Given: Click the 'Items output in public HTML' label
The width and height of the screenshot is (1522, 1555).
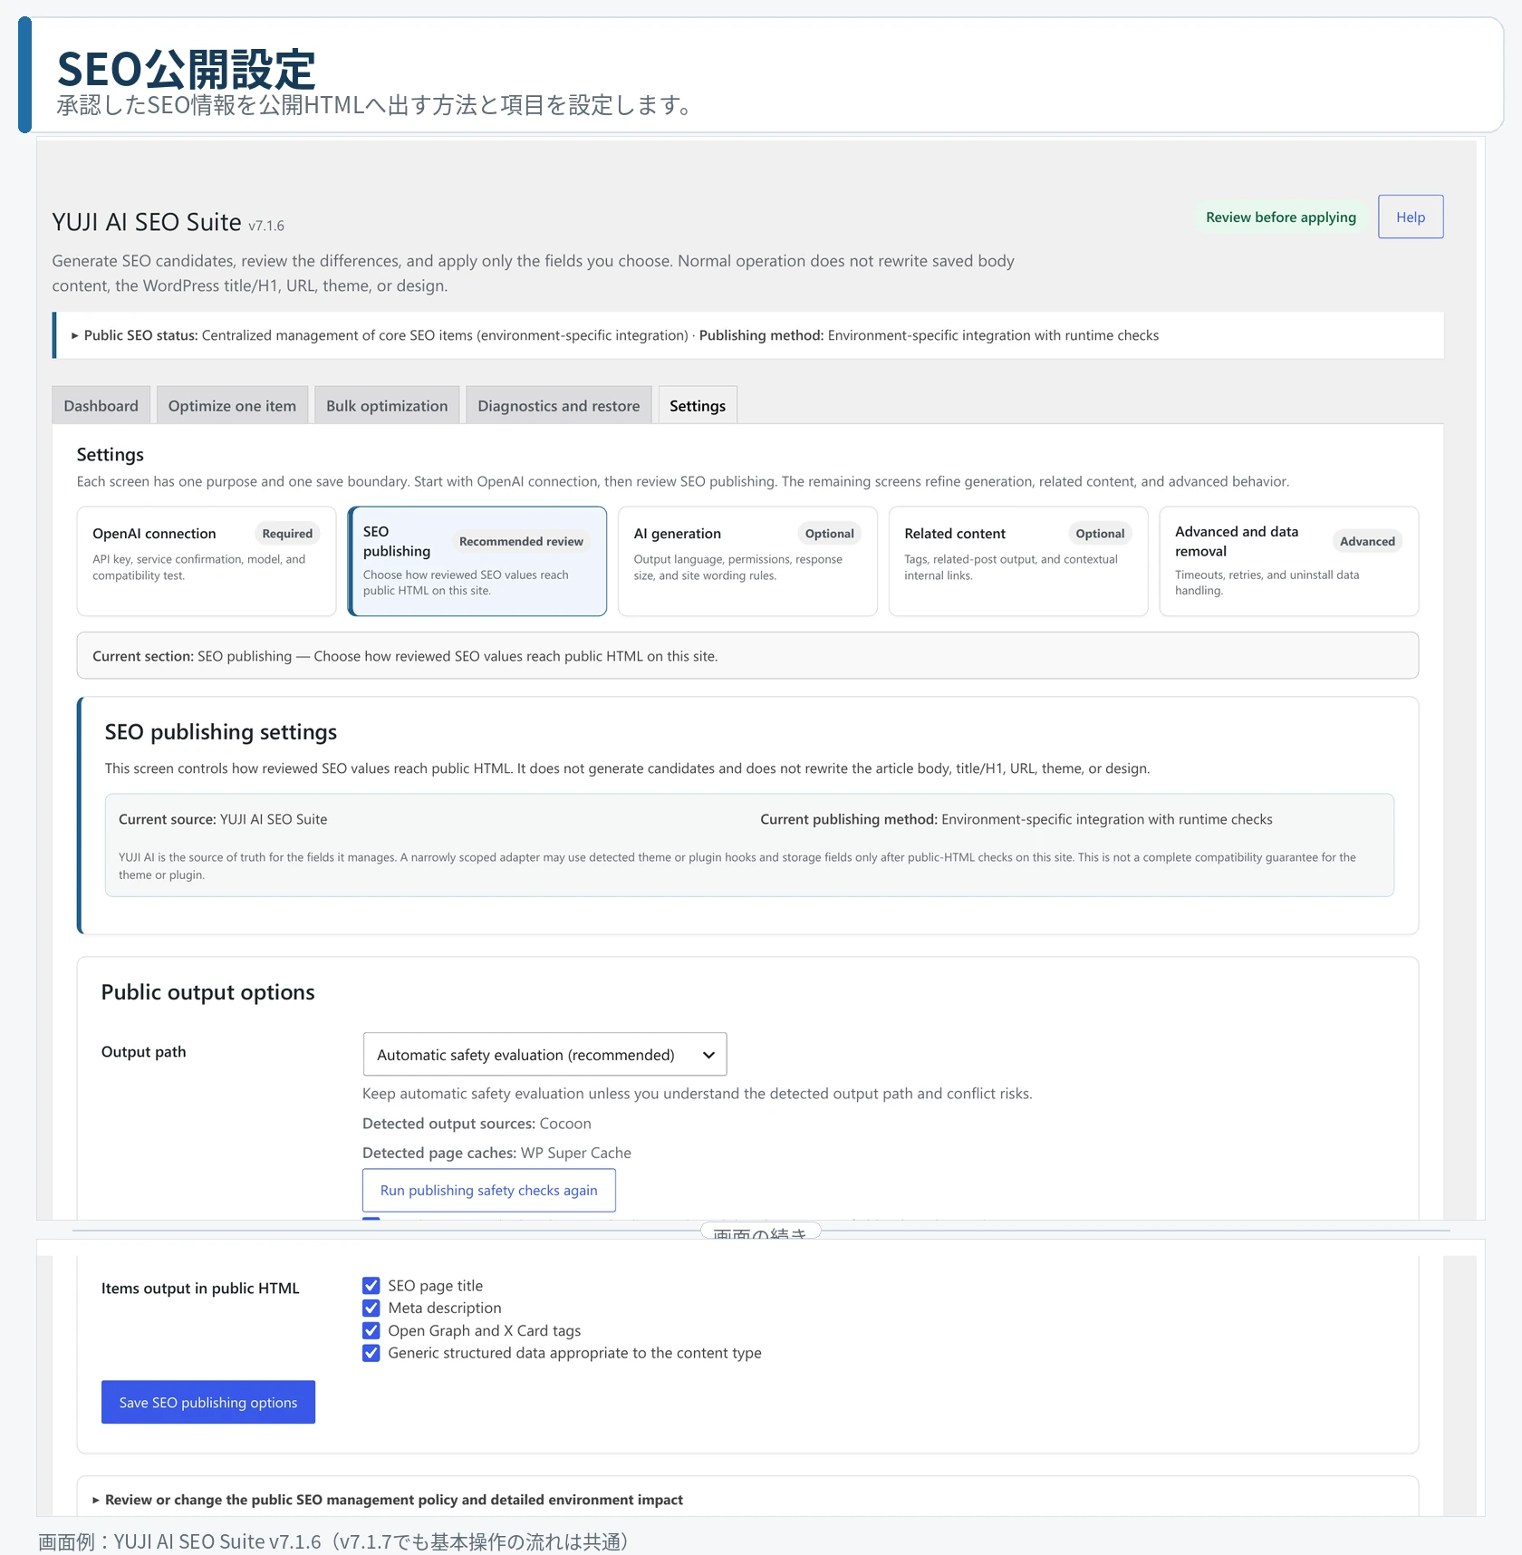Looking at the screenshot, I should coord(200,1288).
